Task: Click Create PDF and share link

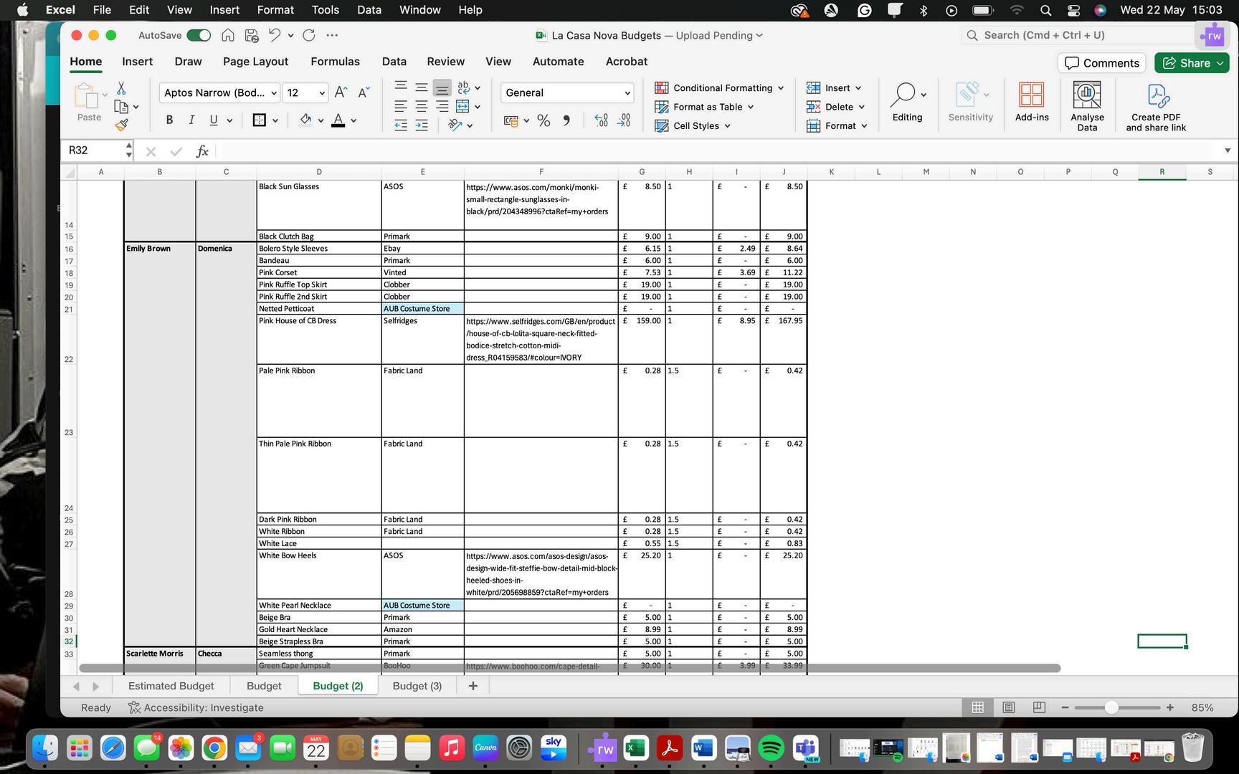Action: 1156,107
